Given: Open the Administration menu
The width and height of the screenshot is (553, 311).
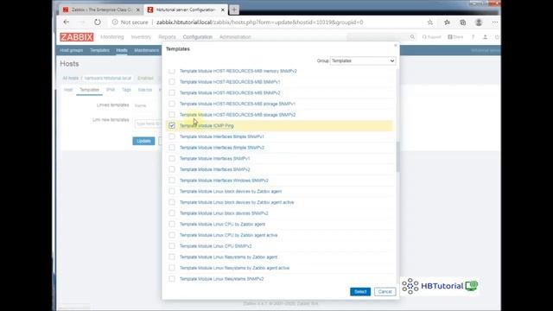Looking at the screenshot, I should 235,37.
